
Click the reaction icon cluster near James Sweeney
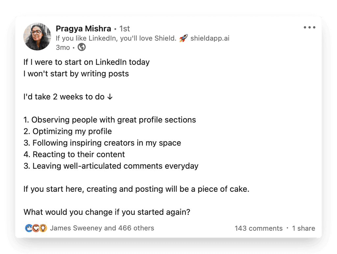35,227
